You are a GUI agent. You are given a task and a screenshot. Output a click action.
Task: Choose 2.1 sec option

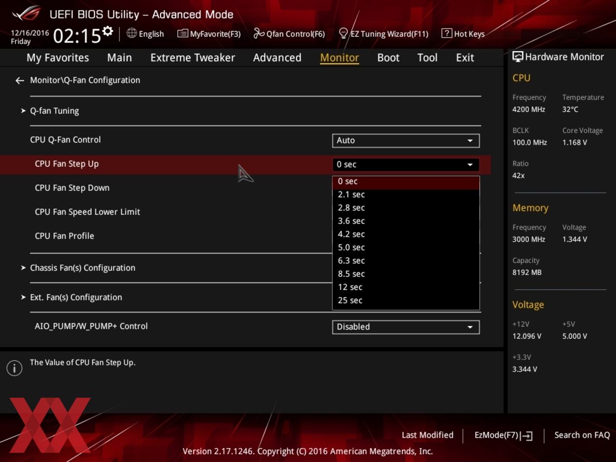point(406,195)
